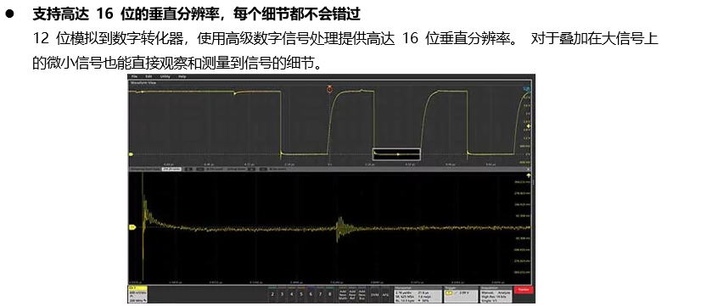
Task: Click yellow trigger level arrow on right edge
Action: coord(529,126)
